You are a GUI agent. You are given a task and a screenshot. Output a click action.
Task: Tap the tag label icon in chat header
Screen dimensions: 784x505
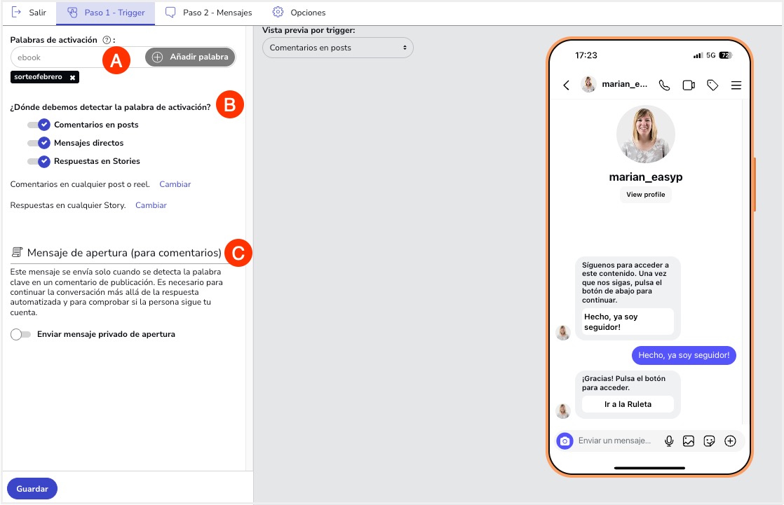pos(712,85)
